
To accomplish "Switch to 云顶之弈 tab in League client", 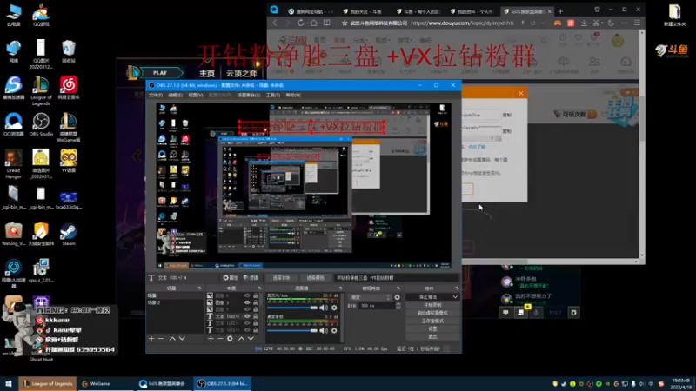I will [x=242, y=73].
